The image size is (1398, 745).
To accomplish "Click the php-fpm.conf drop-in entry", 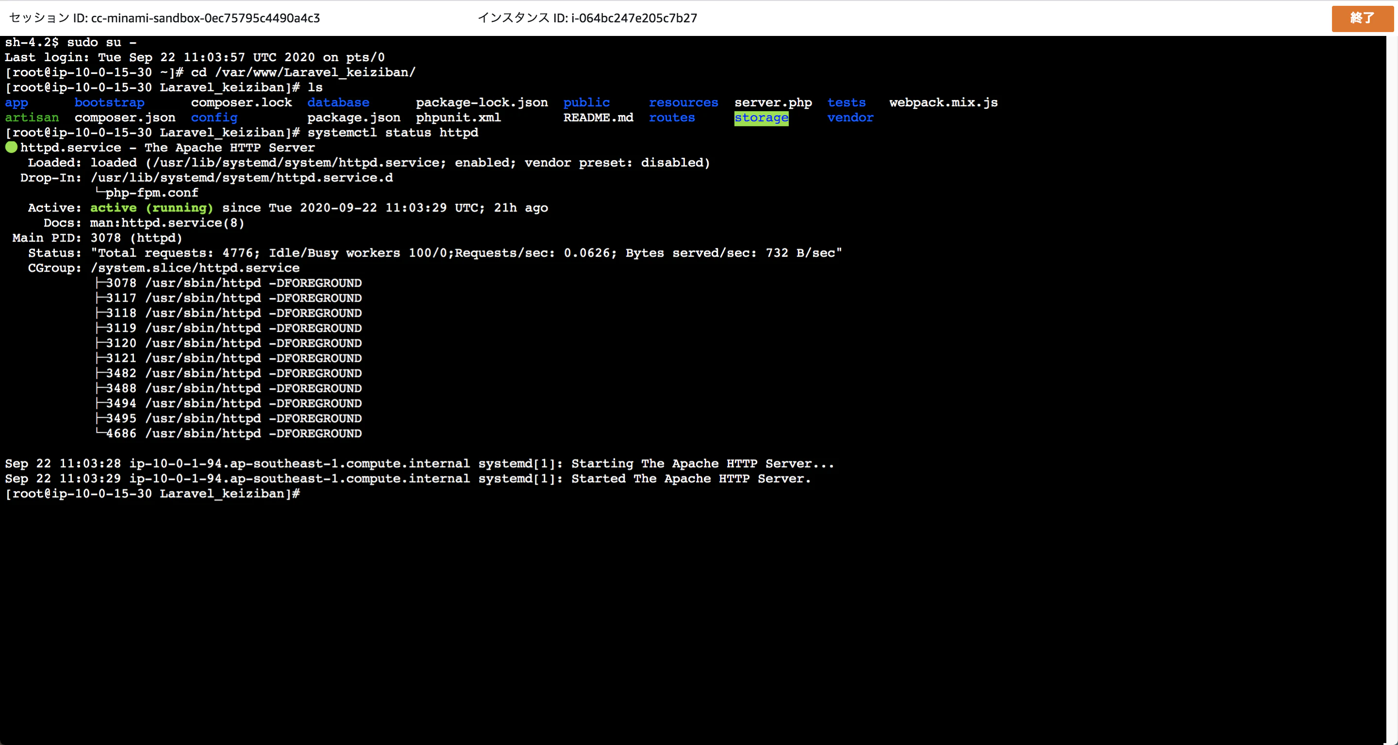I will point(152,193).
